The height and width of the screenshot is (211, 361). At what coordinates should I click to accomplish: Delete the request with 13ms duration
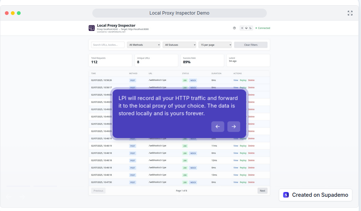click(251, 175)
